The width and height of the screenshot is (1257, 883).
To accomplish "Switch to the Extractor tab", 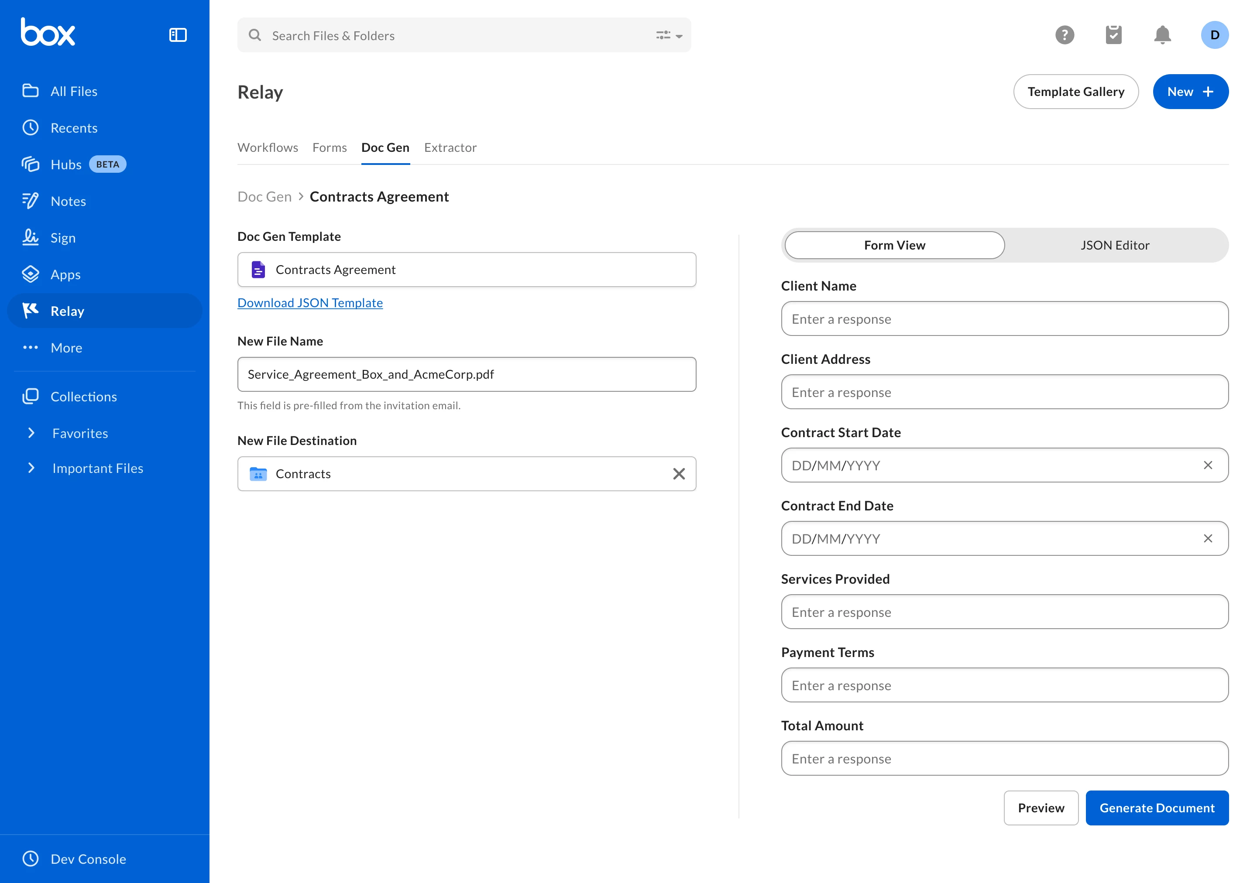I will coord(450,148).
